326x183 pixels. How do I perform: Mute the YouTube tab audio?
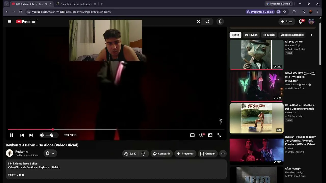pyautogui.click(x=46, y=4)
